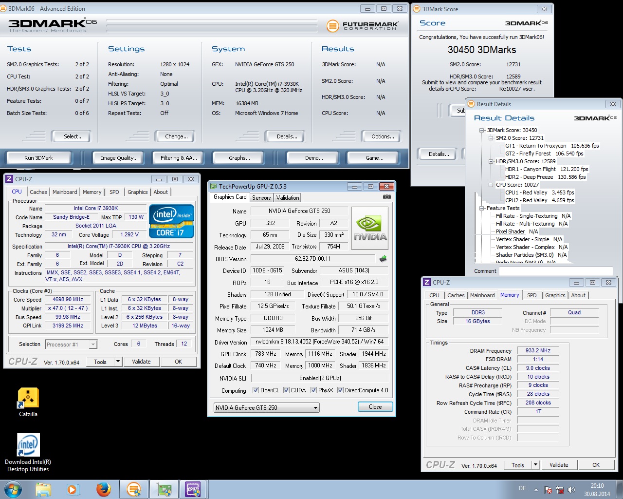Open Tools dropdown arrow in CPU tab CPU-Z

click(118, 362)
